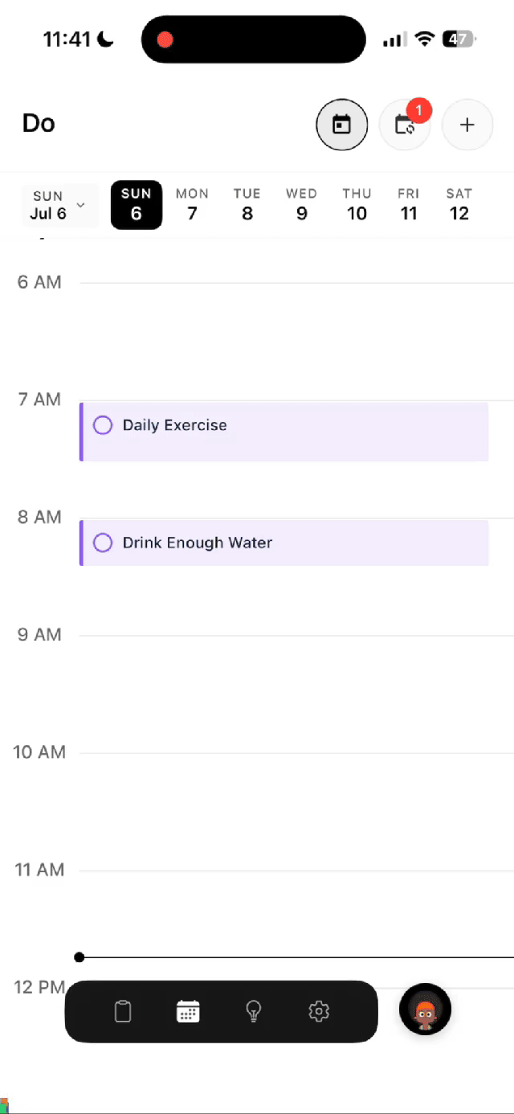Select the WED 9 day tab
The image size is (514, 1114).
301,205
